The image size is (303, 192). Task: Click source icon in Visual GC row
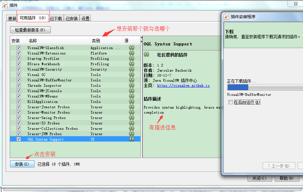(132, 75)
